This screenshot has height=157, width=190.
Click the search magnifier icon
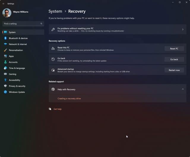[41, 24]
